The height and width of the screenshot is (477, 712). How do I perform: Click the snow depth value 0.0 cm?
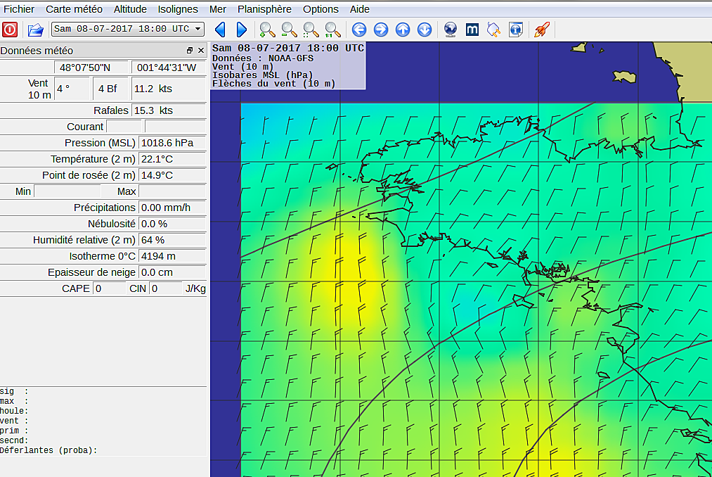[172, 272]
